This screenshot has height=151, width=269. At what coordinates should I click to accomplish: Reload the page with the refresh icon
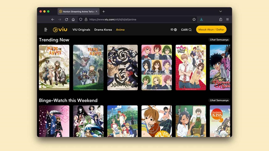coord(66,19)
